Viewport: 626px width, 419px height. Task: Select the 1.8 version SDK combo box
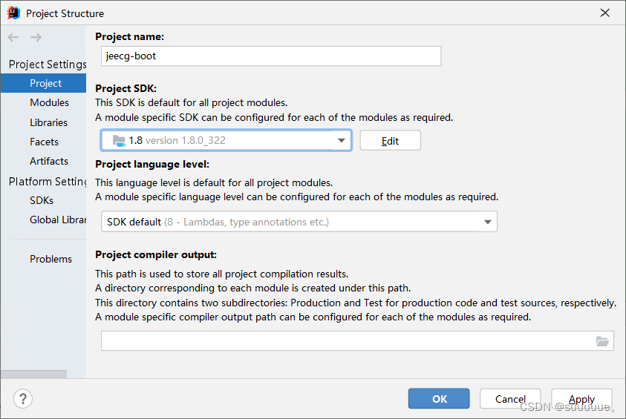[226, 140]
